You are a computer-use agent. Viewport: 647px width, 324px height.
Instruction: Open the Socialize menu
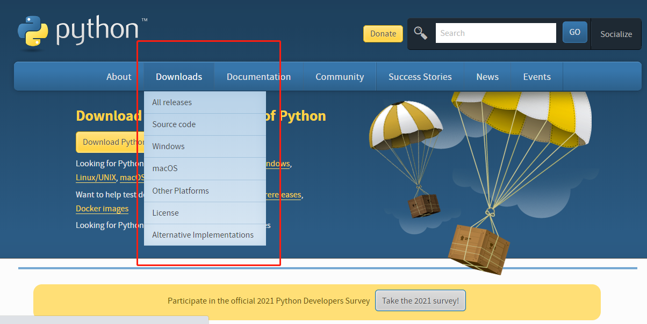(x=616, y=34)
